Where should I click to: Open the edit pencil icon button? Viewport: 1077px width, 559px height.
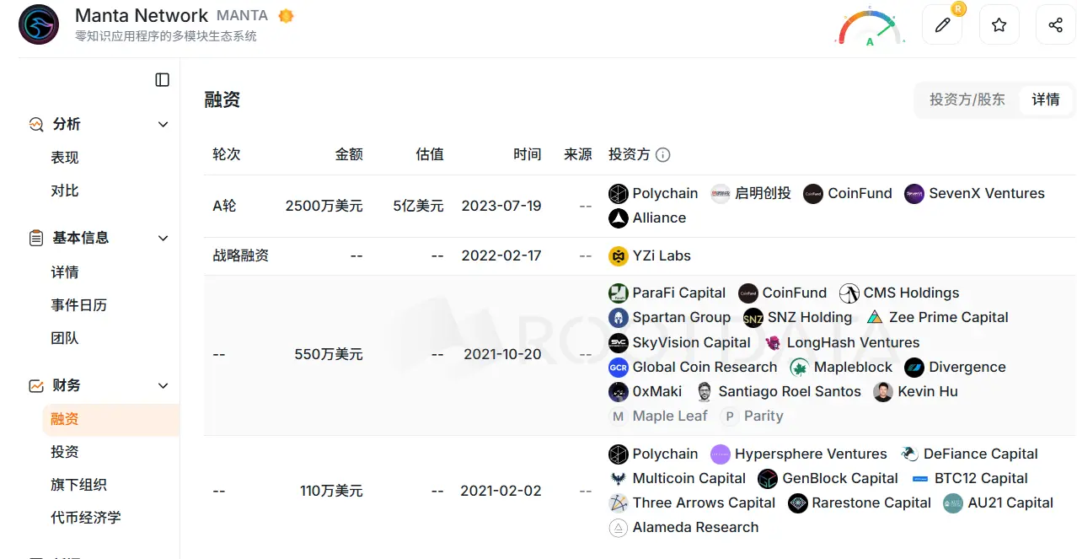[x=942, y=24]
